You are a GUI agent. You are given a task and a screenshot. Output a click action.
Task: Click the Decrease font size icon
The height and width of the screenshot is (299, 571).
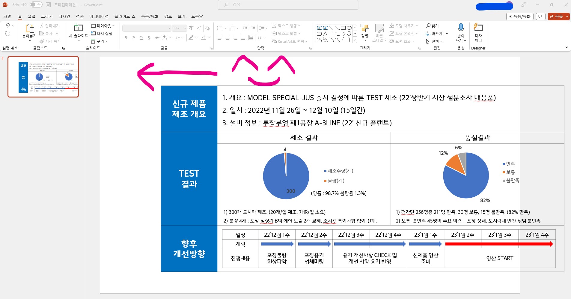pyautogui.click(x=199, y=28)
